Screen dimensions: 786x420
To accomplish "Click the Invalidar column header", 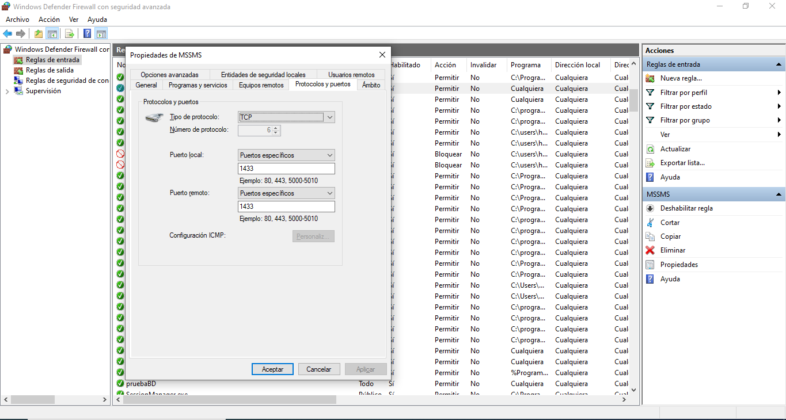I will point(487,65).
